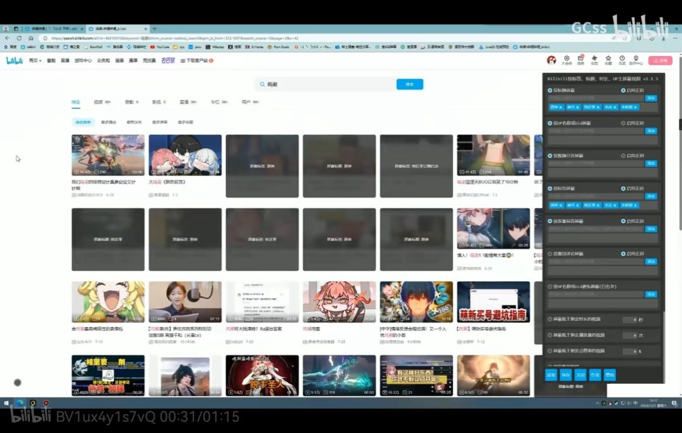Toggle the 按标题屏蔽 title-block option
The image size is (682, 433).
(550, 90)
